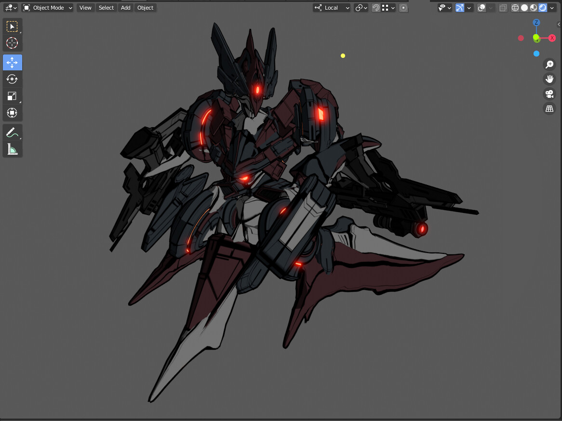This screenshot has width=562, height=421.
Task: Open the editor type selector
Action: [x=11, y=8]
